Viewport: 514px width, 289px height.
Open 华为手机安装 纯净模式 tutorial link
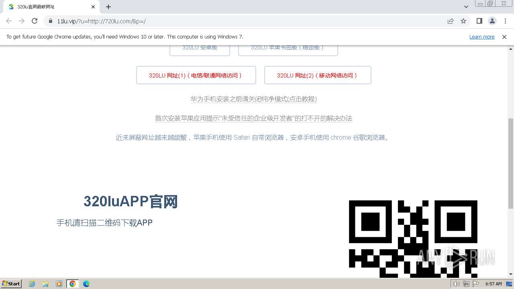pyautogui.click(x=254, y=99)
